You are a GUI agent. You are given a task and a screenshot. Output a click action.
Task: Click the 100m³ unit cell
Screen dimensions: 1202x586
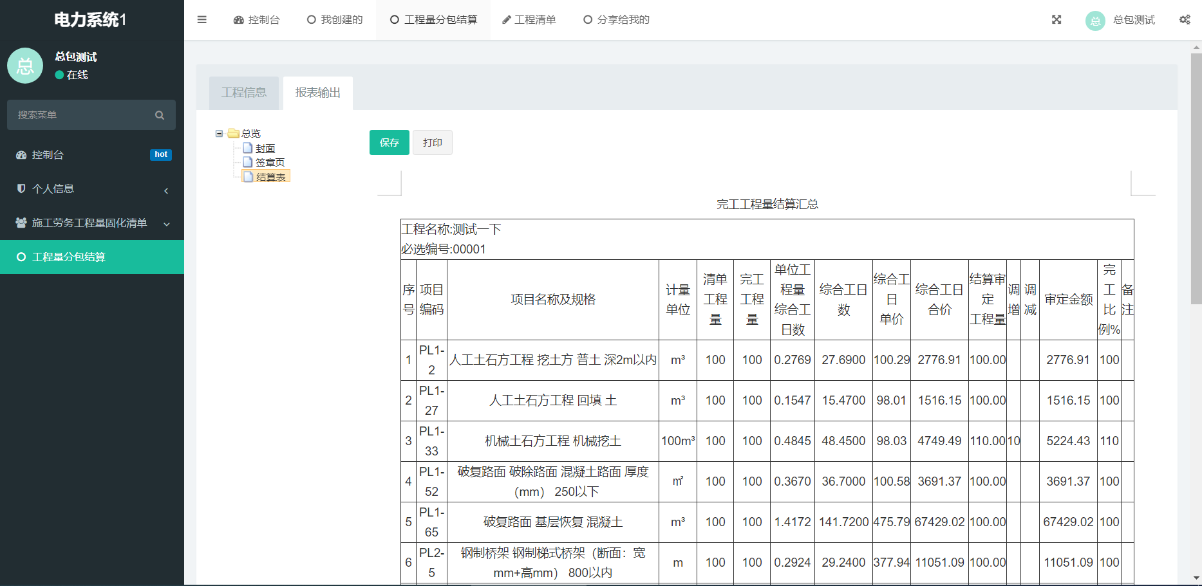point(678,441)
